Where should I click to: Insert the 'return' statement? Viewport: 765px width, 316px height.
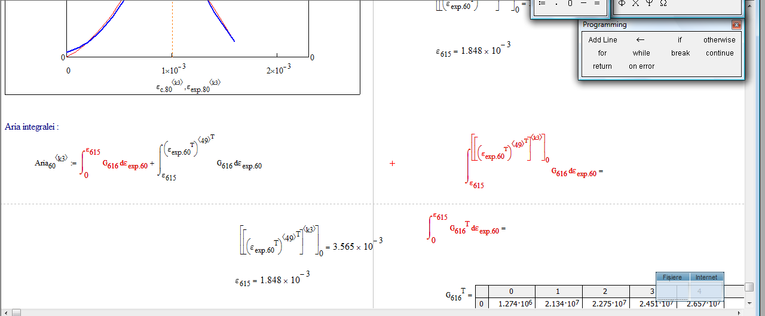pos(602,66)
